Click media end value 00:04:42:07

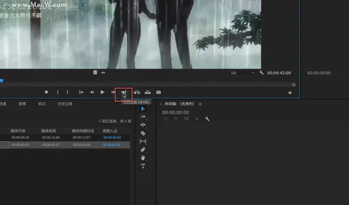51,144
